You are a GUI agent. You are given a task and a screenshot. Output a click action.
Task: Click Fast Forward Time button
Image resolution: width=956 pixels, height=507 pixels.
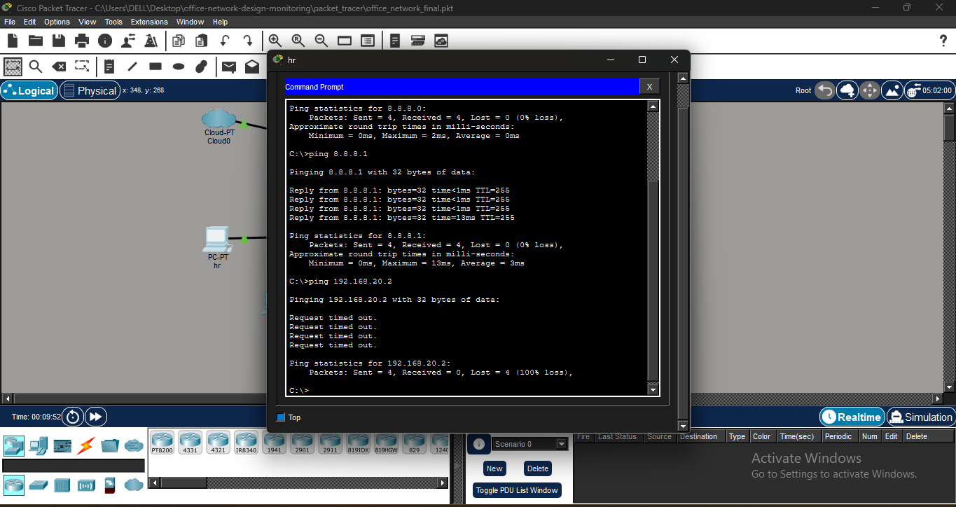click(95, 417)
